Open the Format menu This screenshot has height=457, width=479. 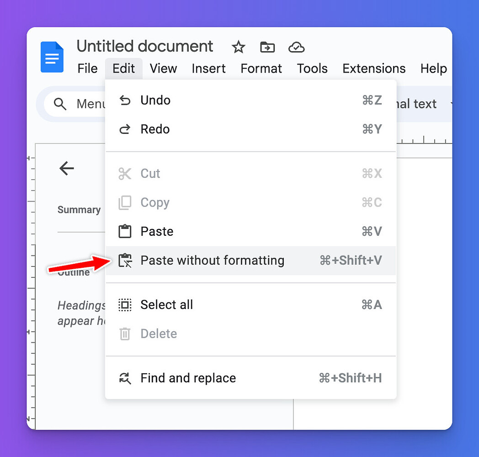261,69
